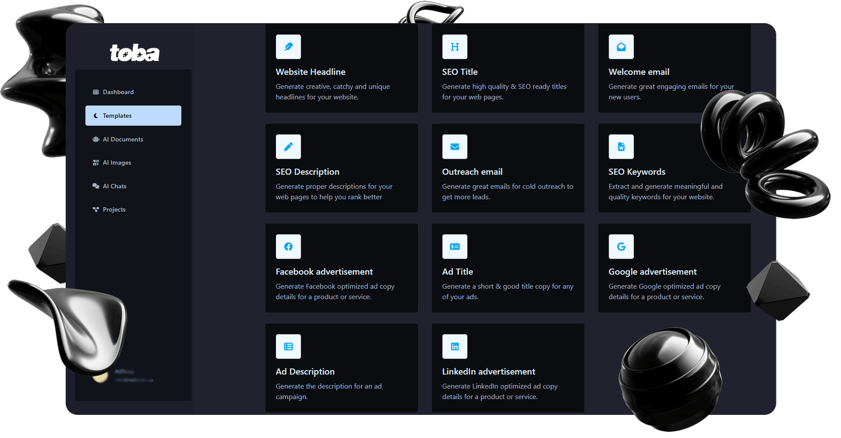Click the SEO Description pencil icon
This screenshot has width=841, height=438.
click(x=288, y=147)
